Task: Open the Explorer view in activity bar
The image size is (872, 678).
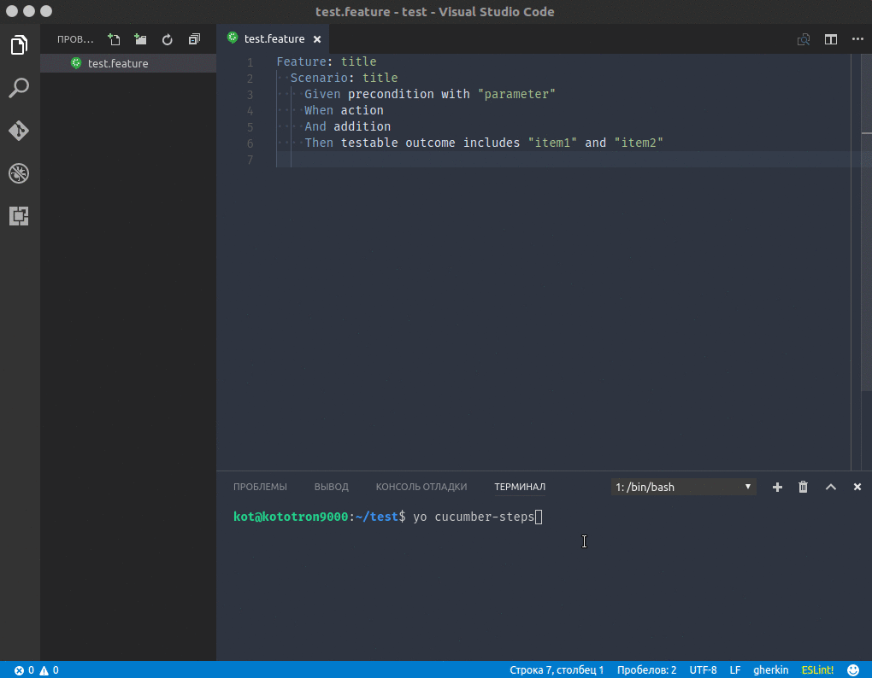Action: [19, 45]
